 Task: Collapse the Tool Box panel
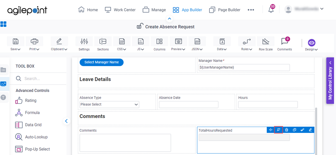click(x=66, y=121)
